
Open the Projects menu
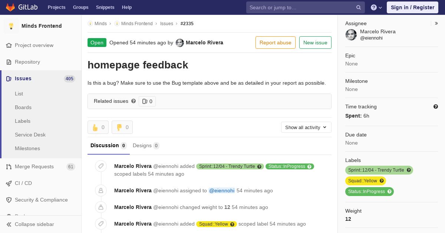tap(56, 7)
